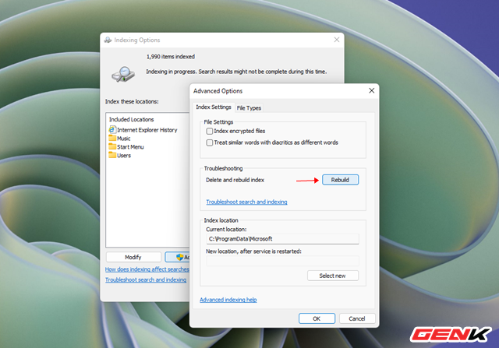Image resolution: width=499 pixels, height=348 pixels.
Task: Select the Users entry text
Action: [124, 156]
